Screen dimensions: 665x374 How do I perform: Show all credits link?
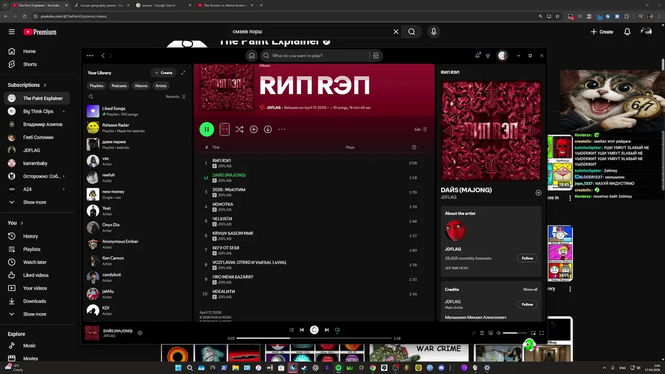pyautogui.click(x=530, y=289)
